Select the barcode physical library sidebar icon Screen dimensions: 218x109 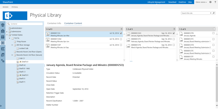(x=3, y=43)
